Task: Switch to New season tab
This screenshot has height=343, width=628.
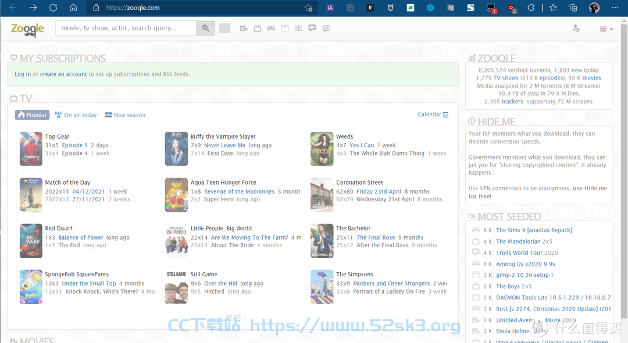Action: point(125,115)
